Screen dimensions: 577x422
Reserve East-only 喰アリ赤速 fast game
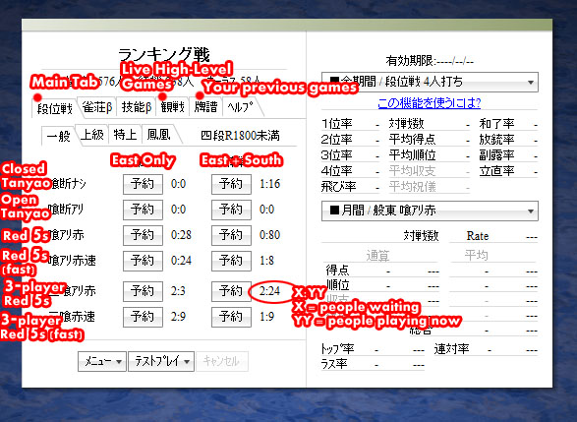coord(143,261)
